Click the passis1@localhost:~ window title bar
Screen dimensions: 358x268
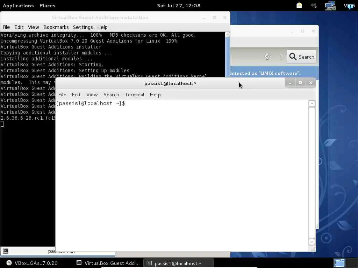tap(170, 83)
